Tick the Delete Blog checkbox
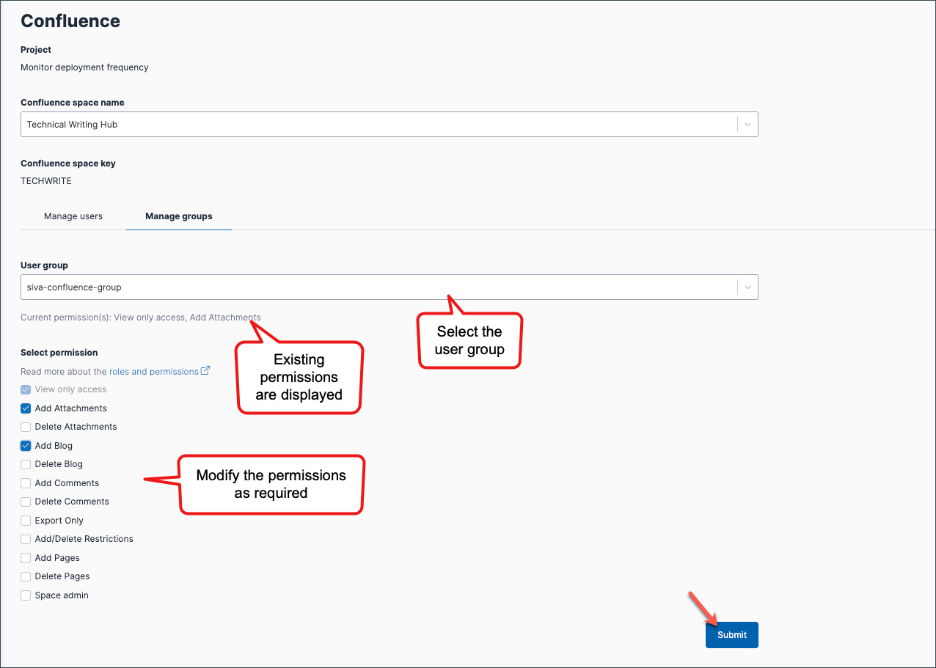Screen dimensions: 936x668 pyautogui.click(x=26, y=464)
